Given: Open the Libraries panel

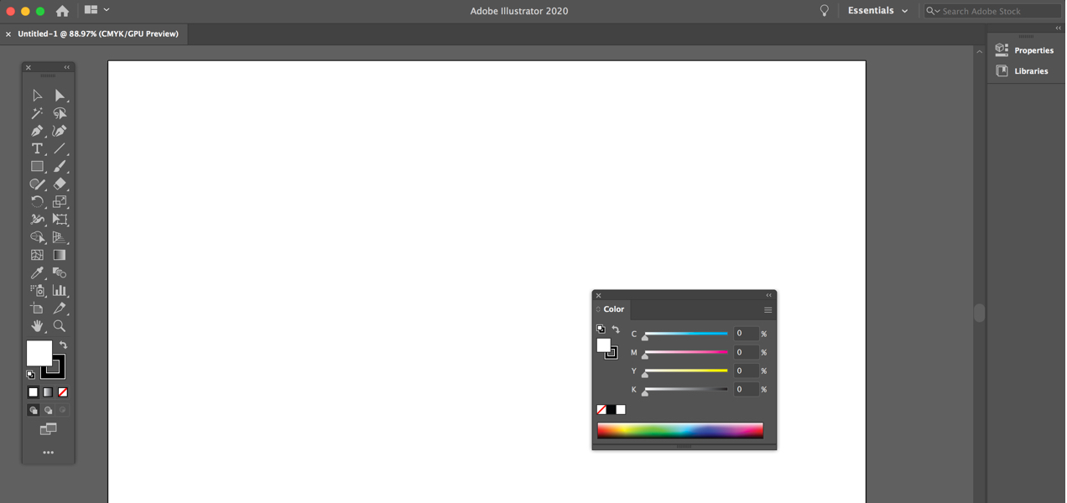Looking at the screenshot, I should [1029, 70].
